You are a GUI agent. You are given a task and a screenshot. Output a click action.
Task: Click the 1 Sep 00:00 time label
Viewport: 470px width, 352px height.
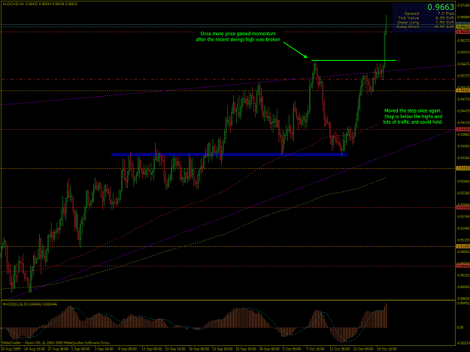pyautogui.click(x=81, y=349)
